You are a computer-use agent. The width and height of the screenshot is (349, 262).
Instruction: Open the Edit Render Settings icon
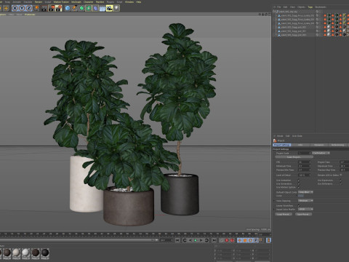pos(58,9)
